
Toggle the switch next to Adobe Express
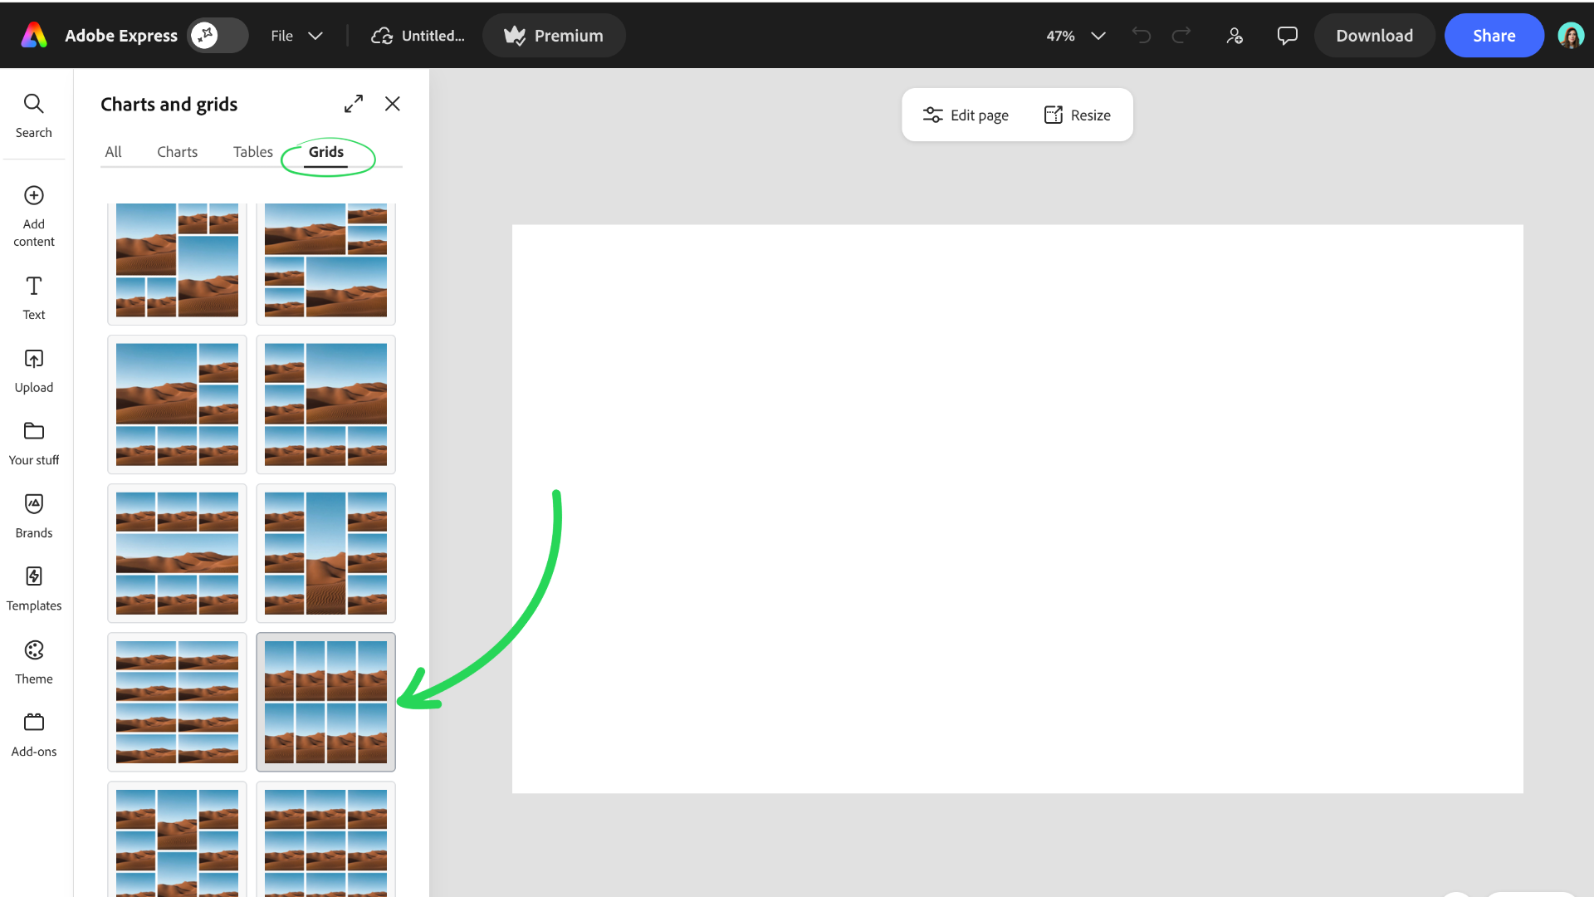pos(217,36)
